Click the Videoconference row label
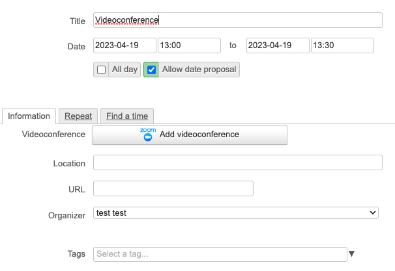This screenshot has height=271, width=395. point(53,135)
